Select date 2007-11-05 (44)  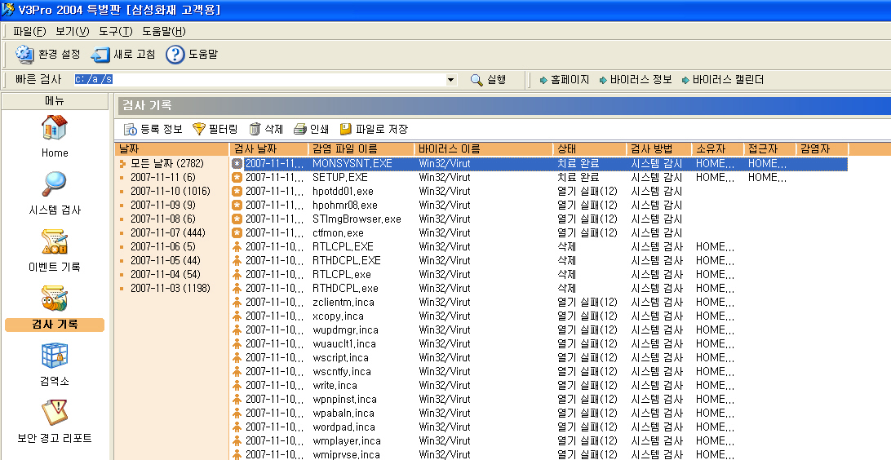tap(166, 261)
